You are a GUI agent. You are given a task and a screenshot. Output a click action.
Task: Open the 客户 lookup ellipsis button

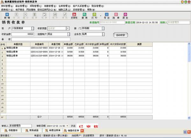(33, 28)
